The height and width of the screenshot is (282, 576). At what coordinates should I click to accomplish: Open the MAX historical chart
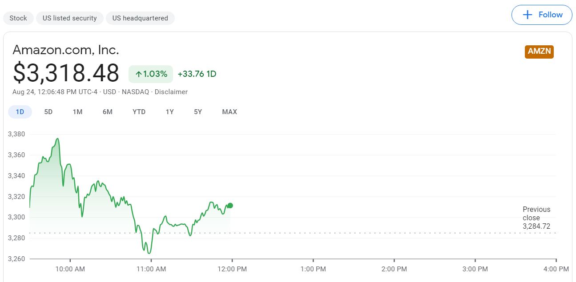pos(230,112)
